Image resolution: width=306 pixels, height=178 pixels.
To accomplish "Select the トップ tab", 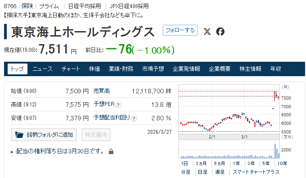I will (x=18, y=69).
